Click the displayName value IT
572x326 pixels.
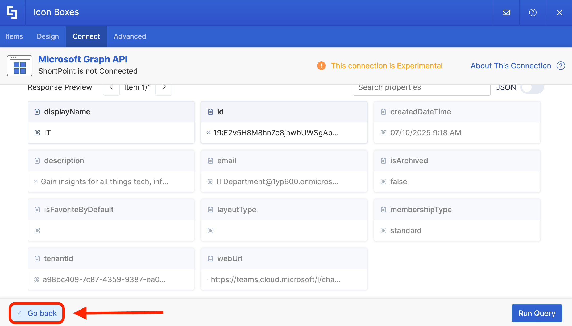(x=47, y=133)
